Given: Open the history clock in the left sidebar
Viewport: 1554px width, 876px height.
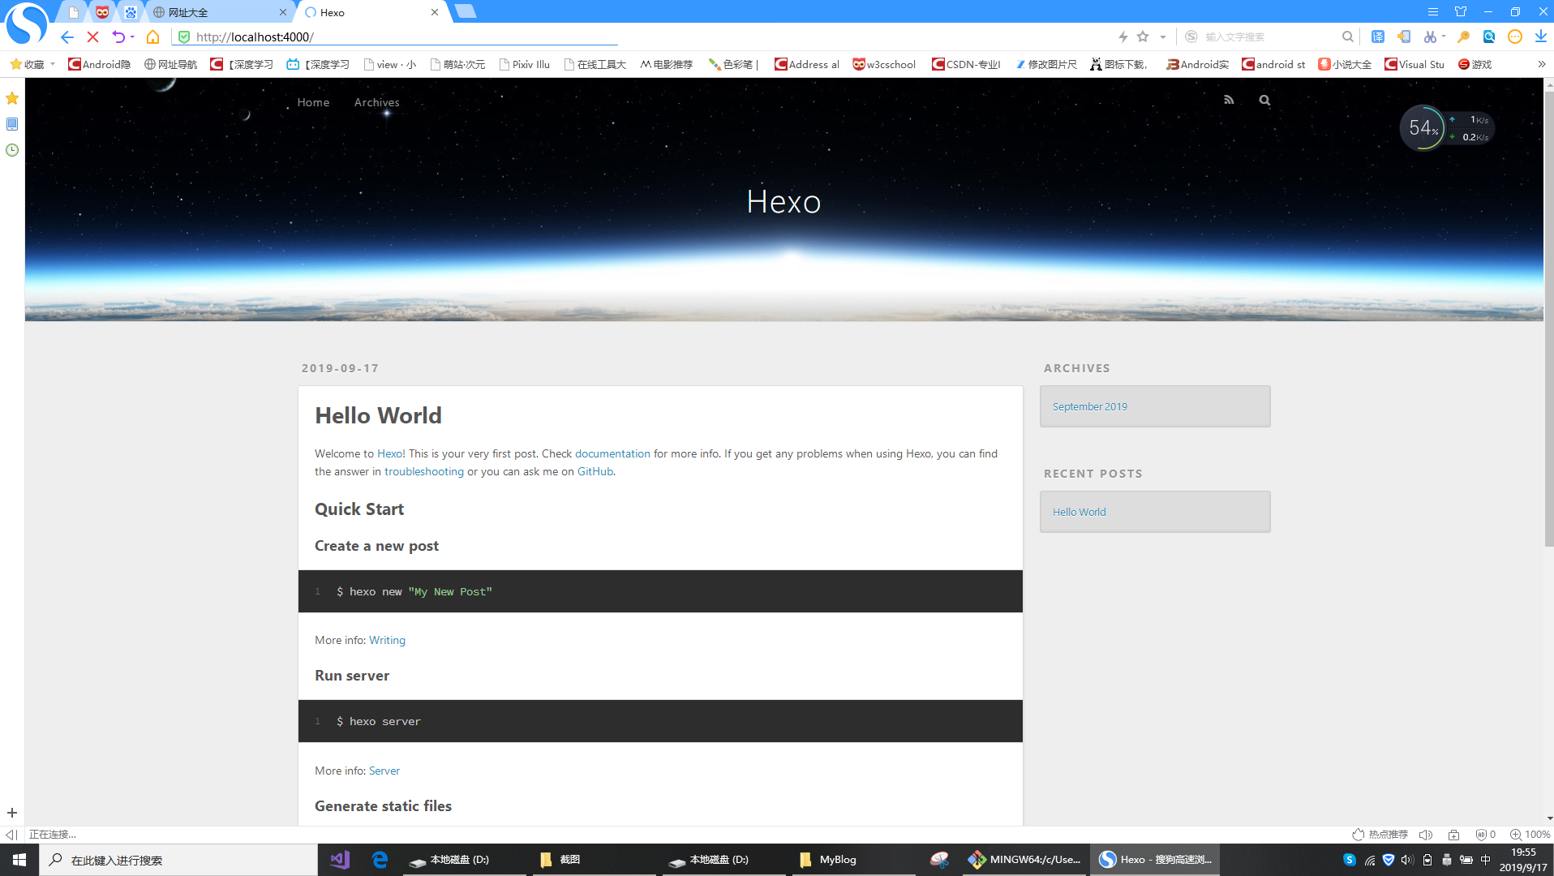Looking at the screenshot, I should coord(12,150).
